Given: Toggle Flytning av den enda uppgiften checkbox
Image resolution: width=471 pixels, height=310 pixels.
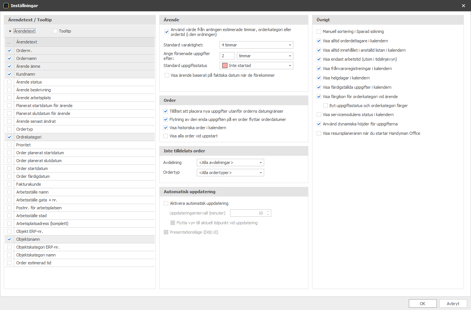Looking at the screenshot, I should coord(166,119).
